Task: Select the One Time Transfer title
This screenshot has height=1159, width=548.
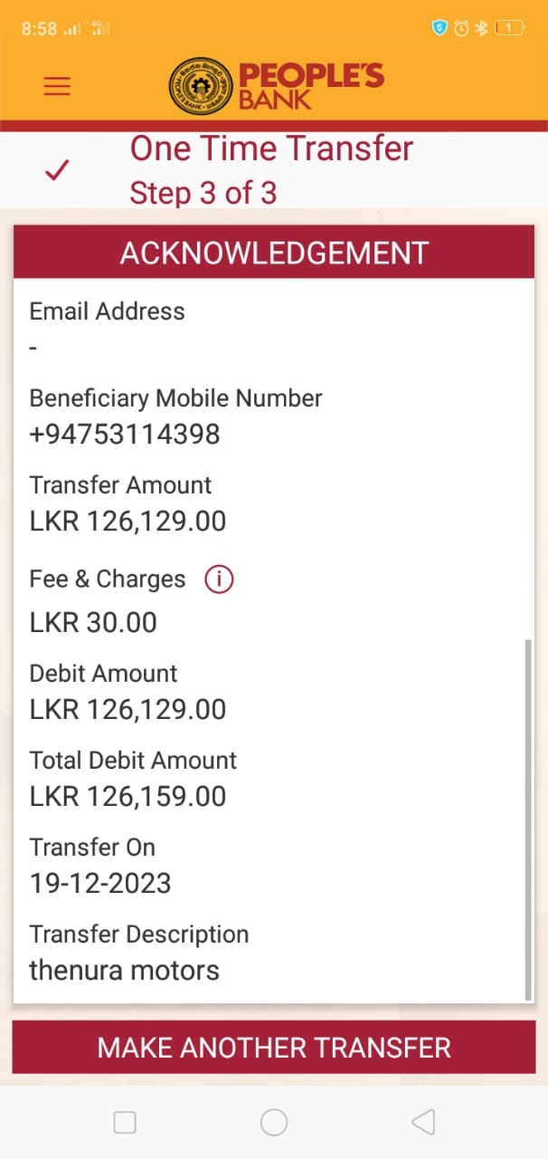Action: pyautogui.click(x=271, y=148)
